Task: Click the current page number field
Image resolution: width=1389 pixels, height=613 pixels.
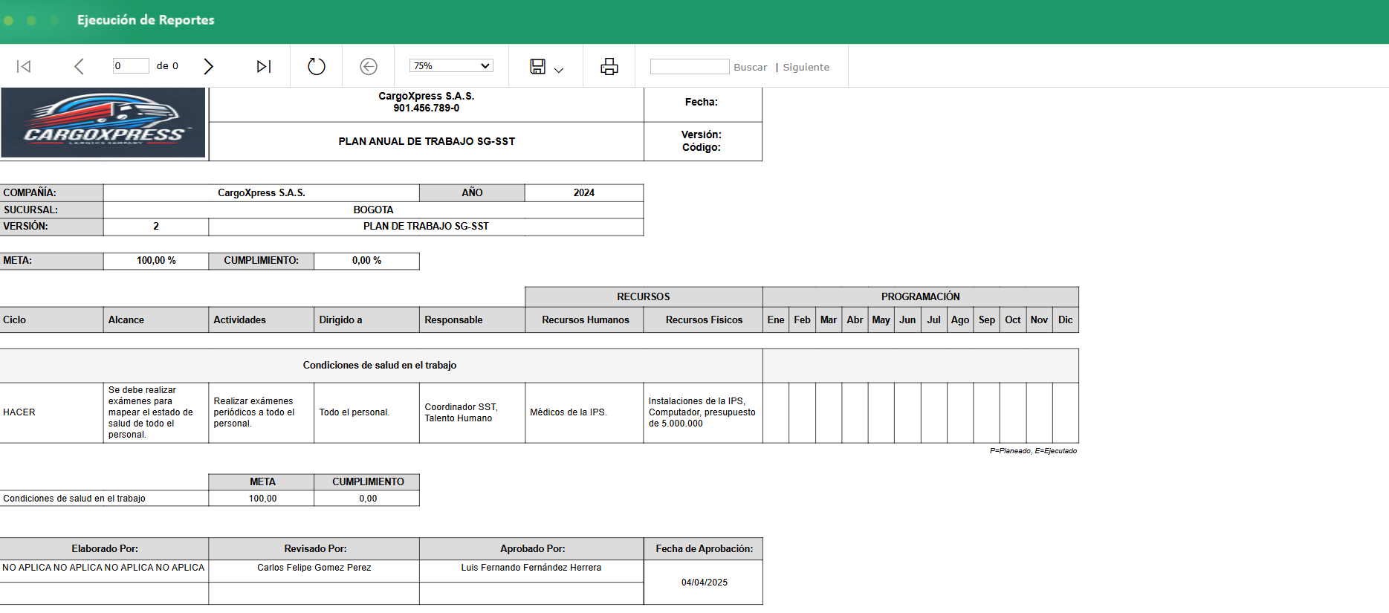Action: pyautogui.click(x=130, y=66)
